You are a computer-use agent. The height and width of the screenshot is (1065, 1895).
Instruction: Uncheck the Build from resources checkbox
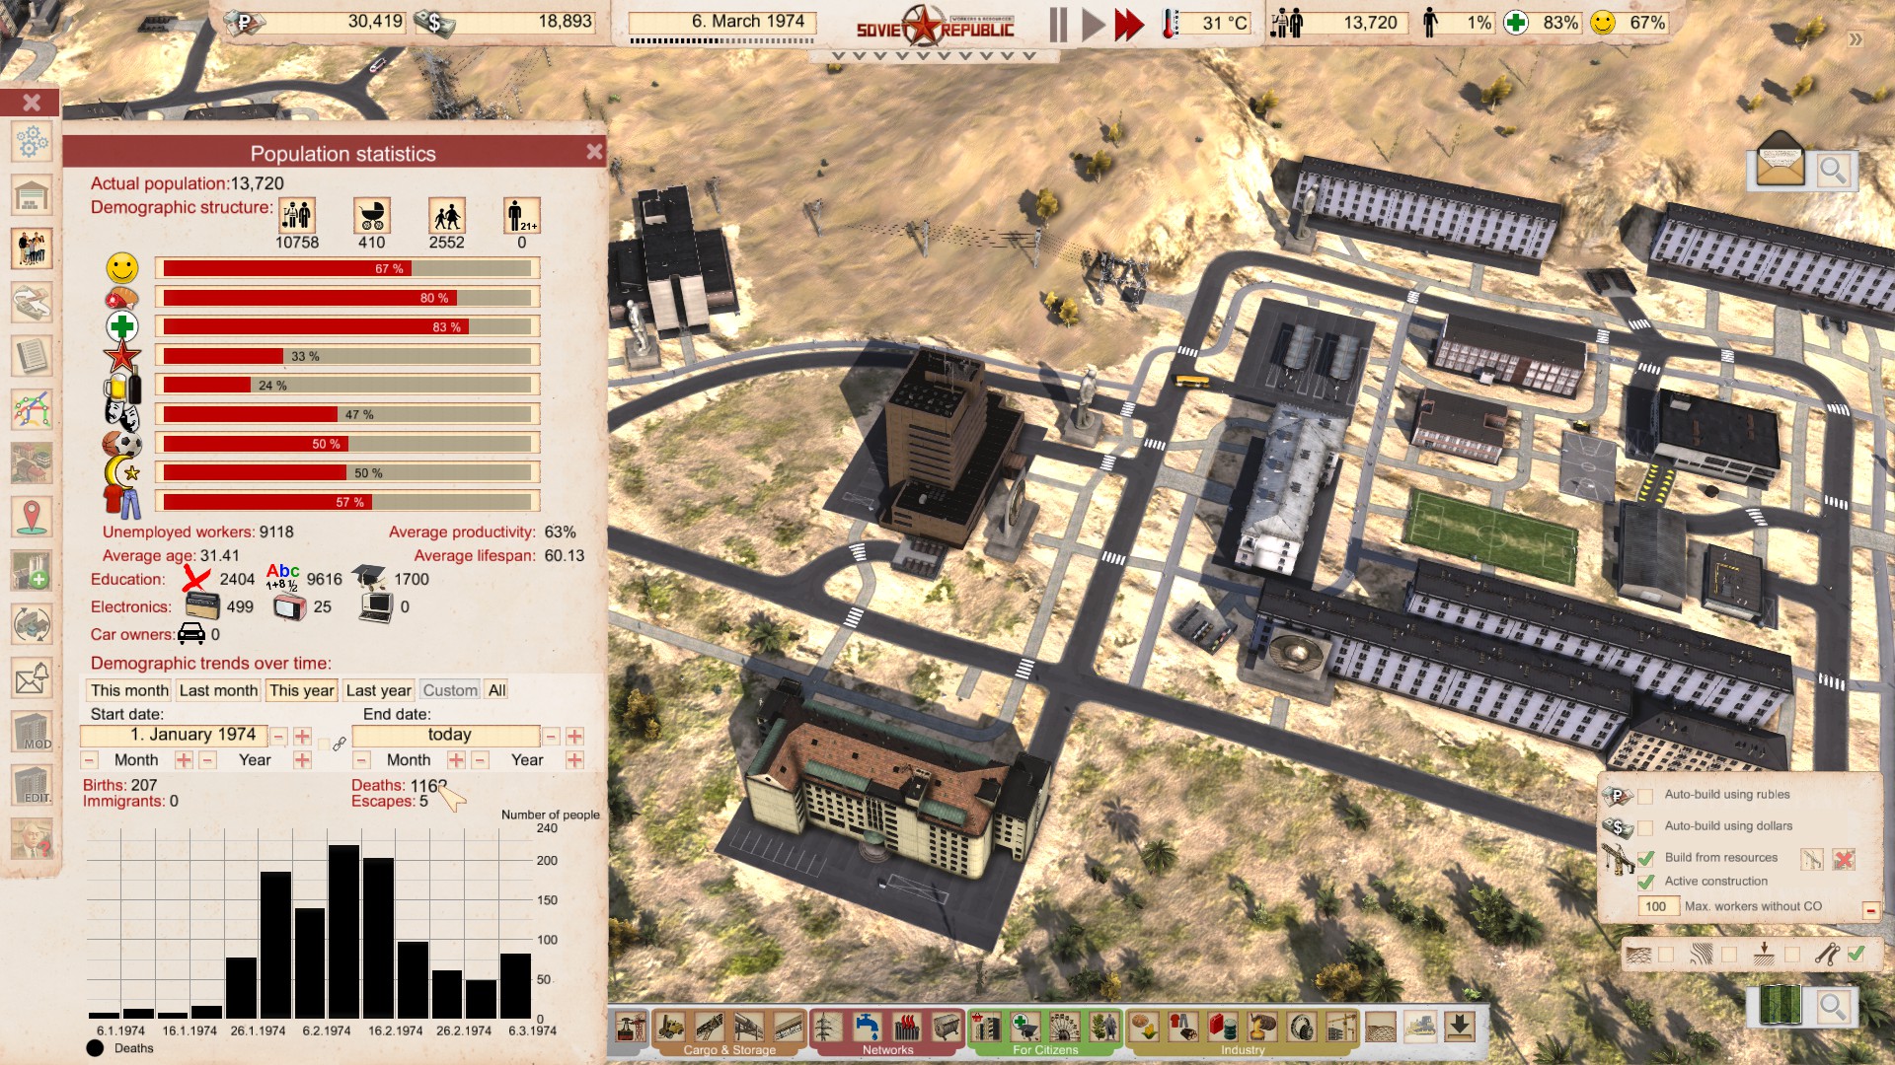point(1645,858)
